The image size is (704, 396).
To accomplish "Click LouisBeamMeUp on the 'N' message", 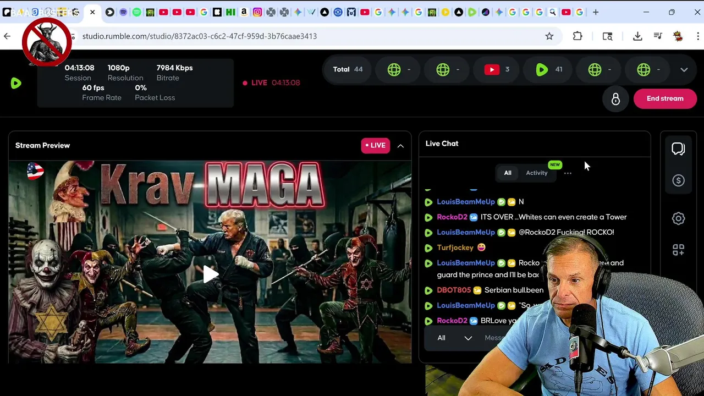I will click(x=466, y=202).
